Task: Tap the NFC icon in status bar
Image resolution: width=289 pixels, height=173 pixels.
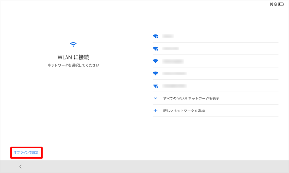Action: click(271, 4)
